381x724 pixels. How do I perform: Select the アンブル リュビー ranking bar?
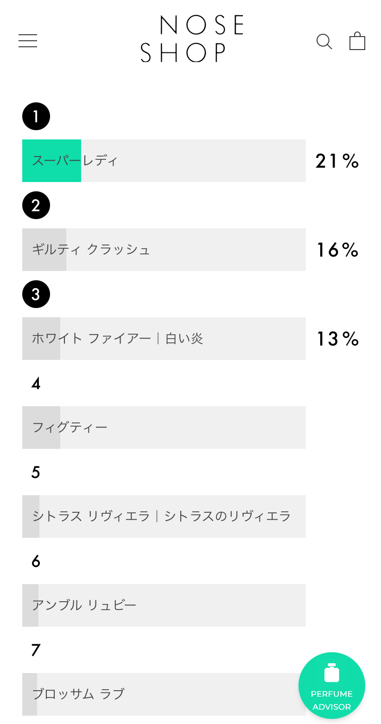point(164,605)
